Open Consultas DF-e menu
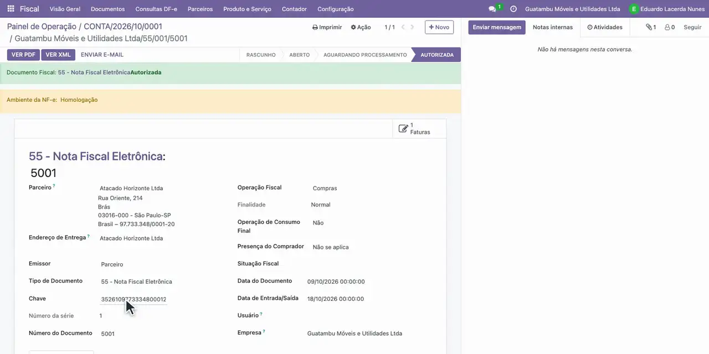The width and height of the screenshot is (709, 354). (x=156, y=9)
